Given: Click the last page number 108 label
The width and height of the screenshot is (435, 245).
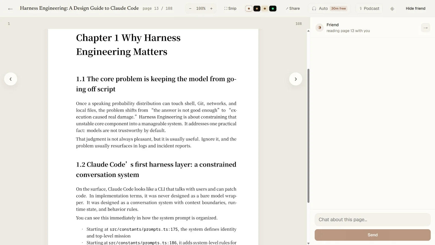Looking at the screenshot, I should [x=299, y=24].
